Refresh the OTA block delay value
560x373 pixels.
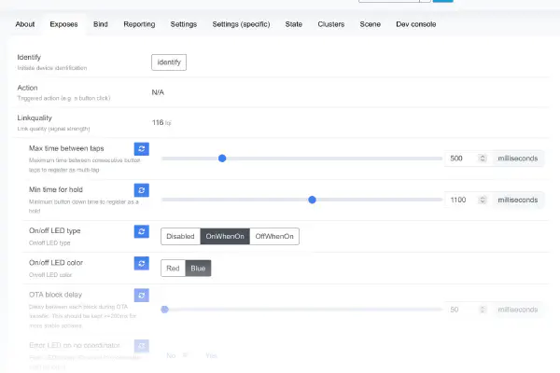pyautogui.click(x=141, y=296)
